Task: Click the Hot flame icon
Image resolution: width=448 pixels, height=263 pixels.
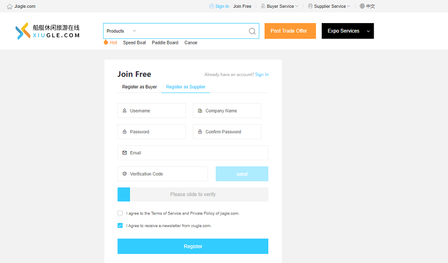Action: (106, 42)
